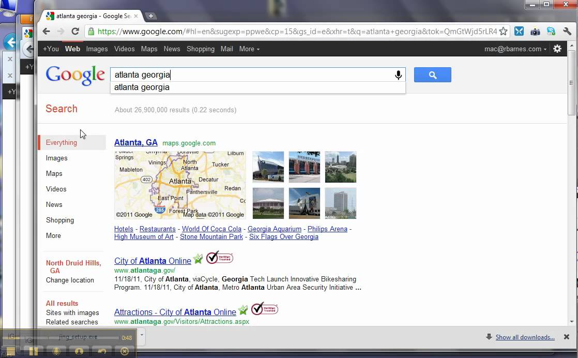Image resolution: width=578 pixels, height=358 pixels.
Task: Open a new tab with the plus button
Action: [x=151, y=16]
